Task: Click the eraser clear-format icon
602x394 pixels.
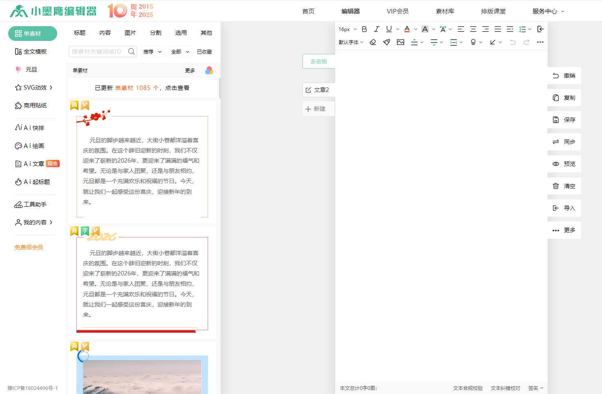Action: point(373,42)
